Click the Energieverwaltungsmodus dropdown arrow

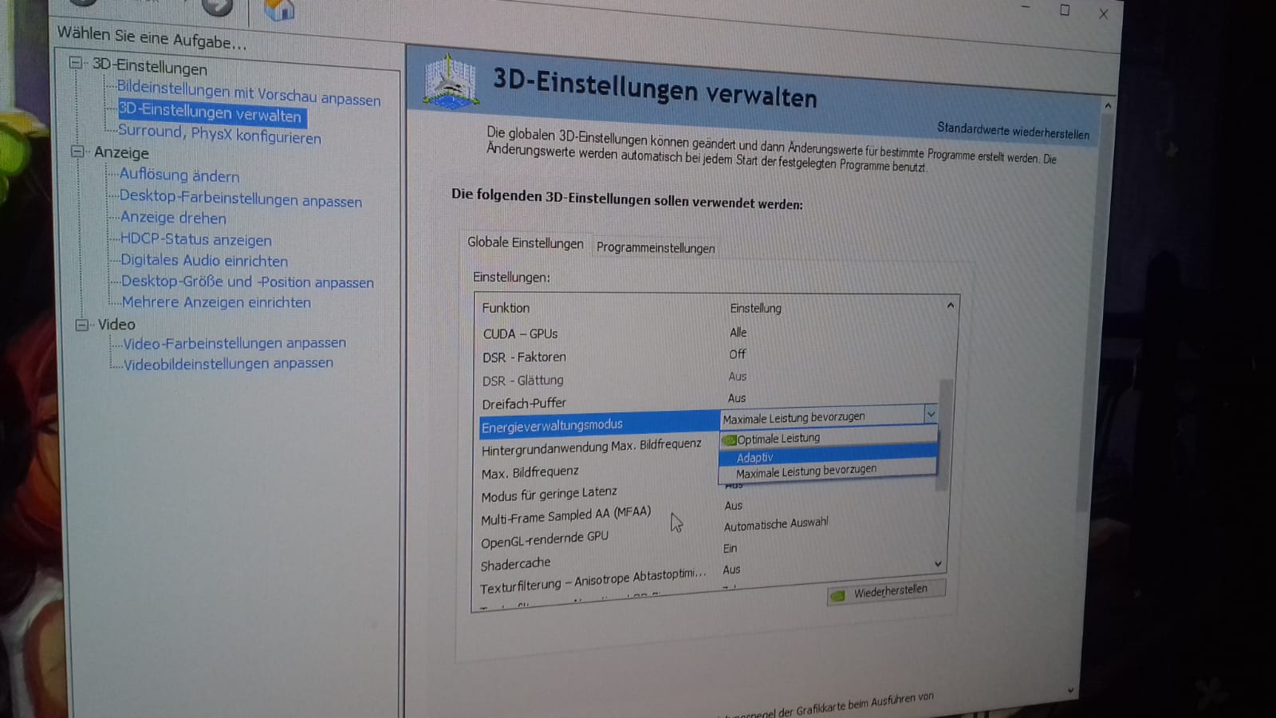930,414
